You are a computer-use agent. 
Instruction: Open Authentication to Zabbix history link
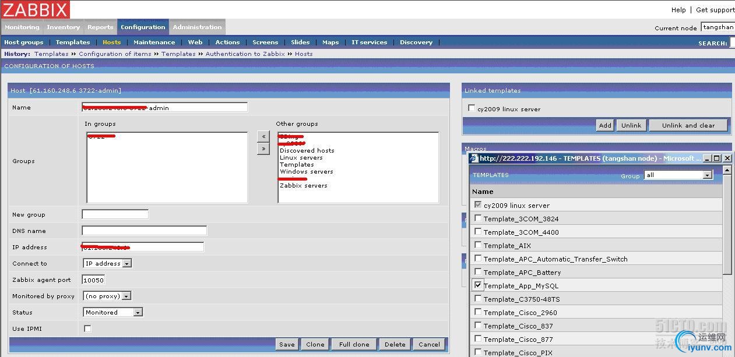coord(245,54)
